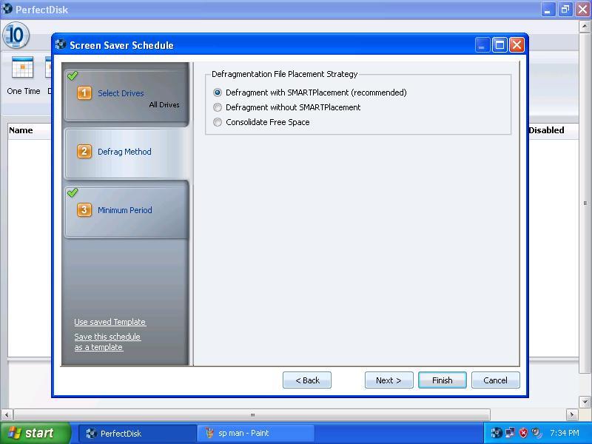592x444 pixels.
Task: Choose Consolidate Free Space option
Action: pyautogui.click(x=218, y=122)
